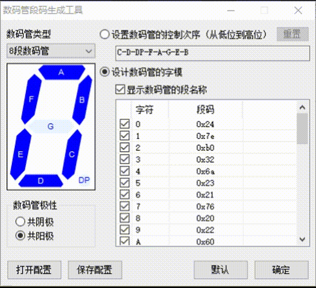Select segment code 0x6a

click(x=205, y=171)
